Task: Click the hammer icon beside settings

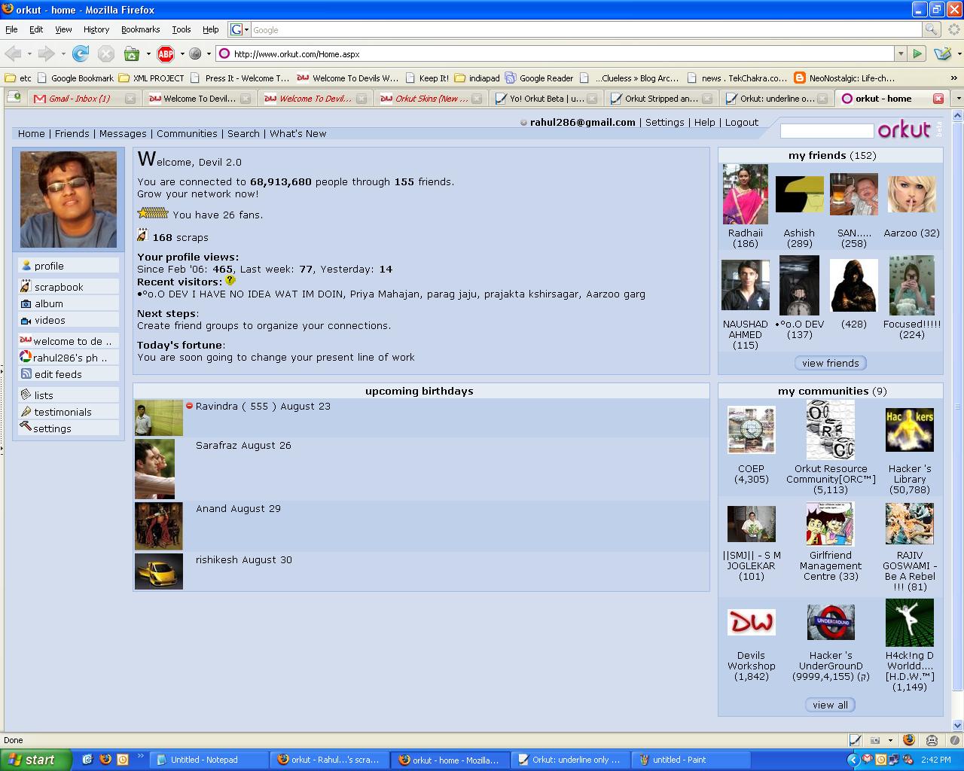Action: pos(26,427)
